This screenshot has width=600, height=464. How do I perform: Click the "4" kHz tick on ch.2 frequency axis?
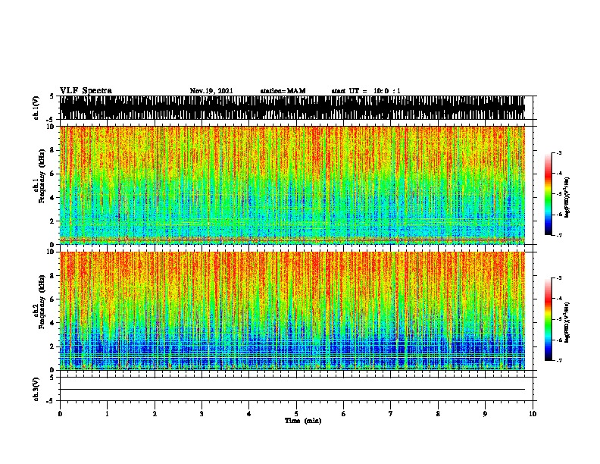tap(52, 323)
